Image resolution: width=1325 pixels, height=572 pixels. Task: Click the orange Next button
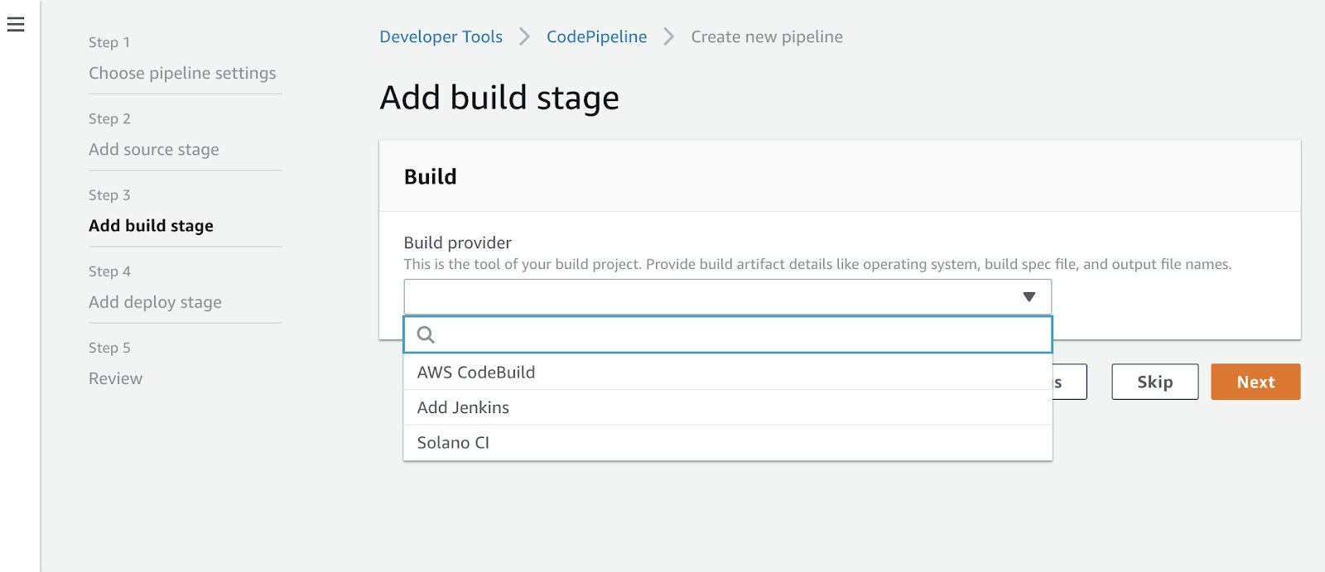[x=1255, y=382]
